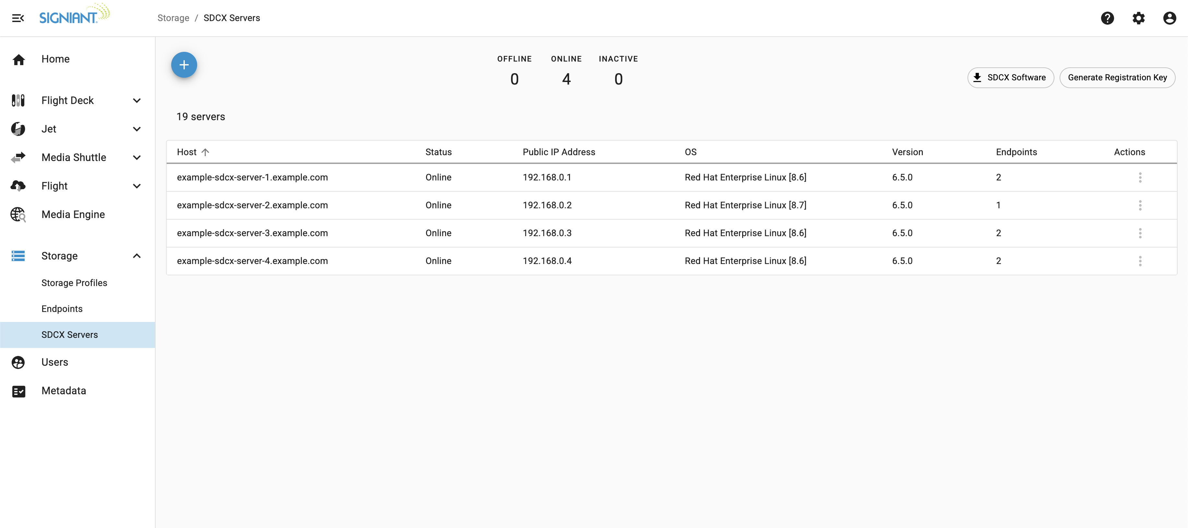Viewport: 1188px width, 528px height.
Task: Collapse the Storage section
Action: coord(137,256)
